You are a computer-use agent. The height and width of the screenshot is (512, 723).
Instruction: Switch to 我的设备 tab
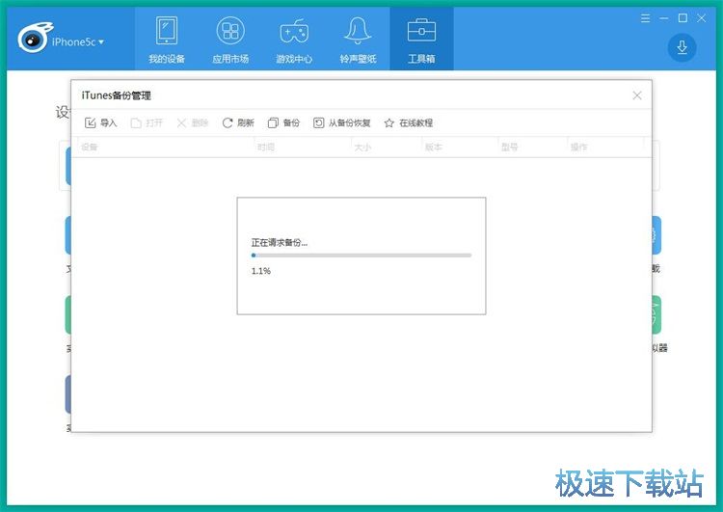point(167,40)
